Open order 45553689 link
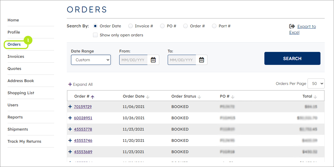Image resolution: width=334 pixels, height=167 pixels. [x=83, y=152]
